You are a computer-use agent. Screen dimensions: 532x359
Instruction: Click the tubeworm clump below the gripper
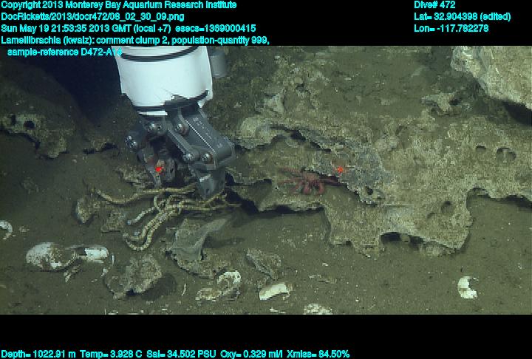[159, 214]
